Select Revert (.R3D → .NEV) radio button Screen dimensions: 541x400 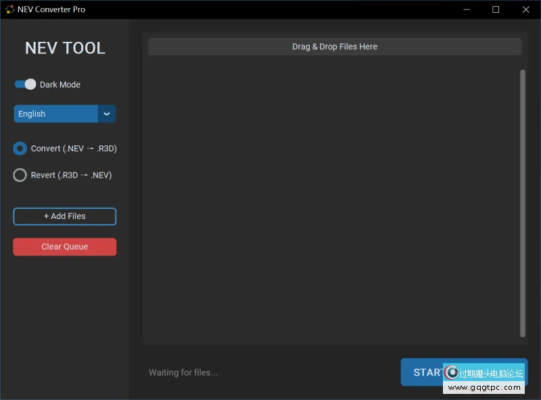pos(20,175)
